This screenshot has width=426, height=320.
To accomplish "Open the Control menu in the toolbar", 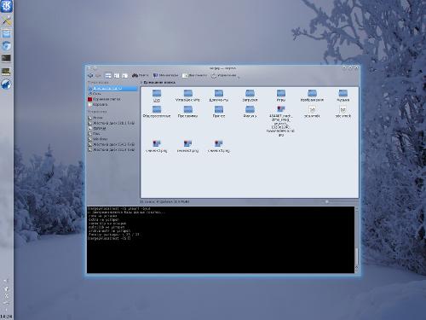I will click(225, 75).
